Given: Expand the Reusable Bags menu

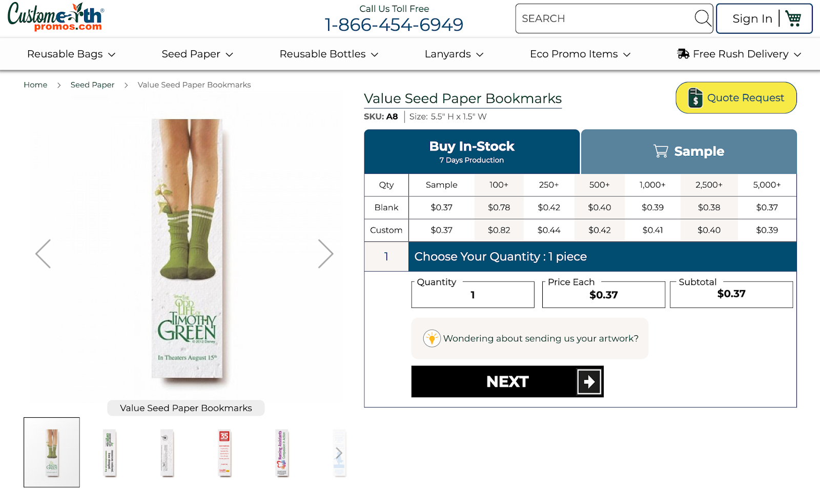Looking at the screenshot, I should 71,54.
